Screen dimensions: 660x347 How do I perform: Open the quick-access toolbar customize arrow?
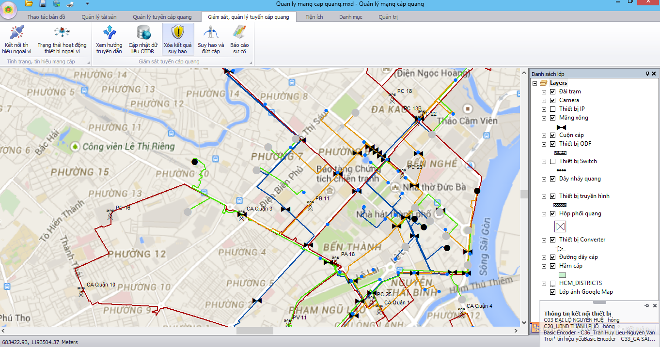(x=87, y=3)
